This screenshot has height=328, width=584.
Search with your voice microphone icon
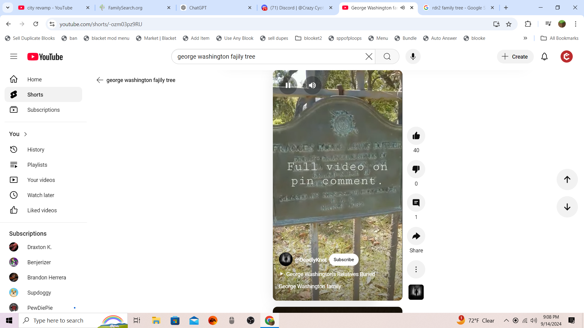(413, 56)
